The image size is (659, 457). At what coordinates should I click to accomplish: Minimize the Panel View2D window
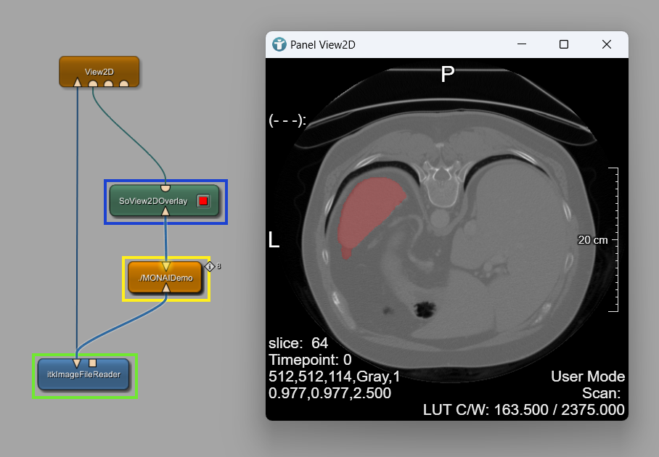click(x=522, y=45)
